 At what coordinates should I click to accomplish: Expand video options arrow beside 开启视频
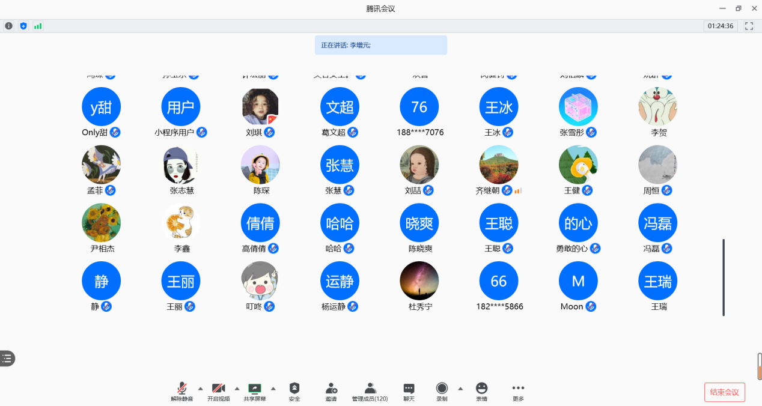point(237,388)
